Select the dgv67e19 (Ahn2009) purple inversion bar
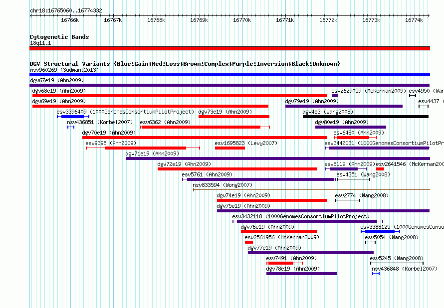Screen dimensions: 444x308 click(229, 85)
